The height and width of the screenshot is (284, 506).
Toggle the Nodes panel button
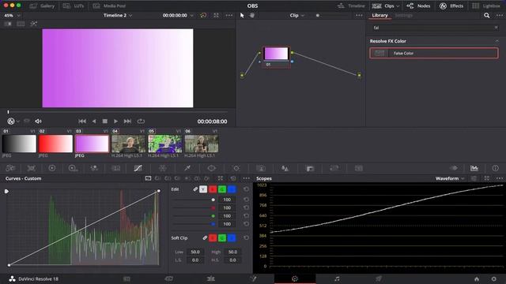pyautogui.click(x=418, y=6)
